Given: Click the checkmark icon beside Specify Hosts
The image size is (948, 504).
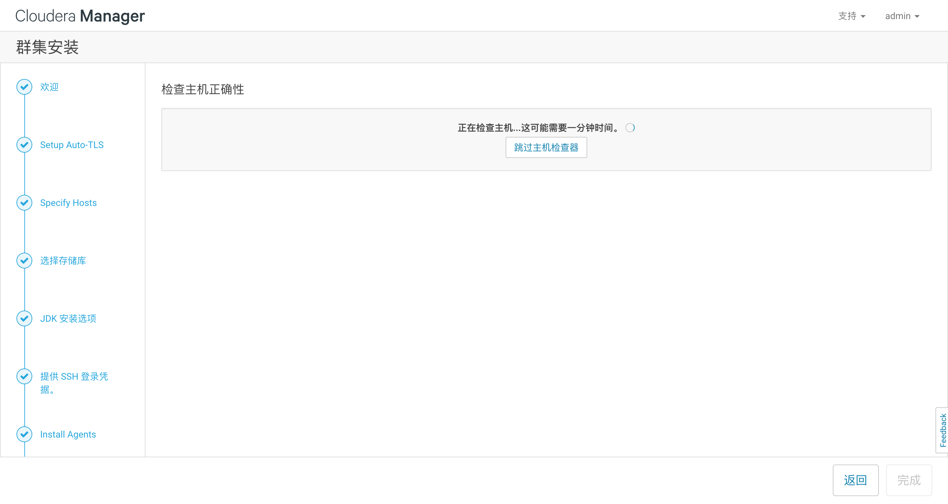Looking at the screenshot, I should pos(24,203).
